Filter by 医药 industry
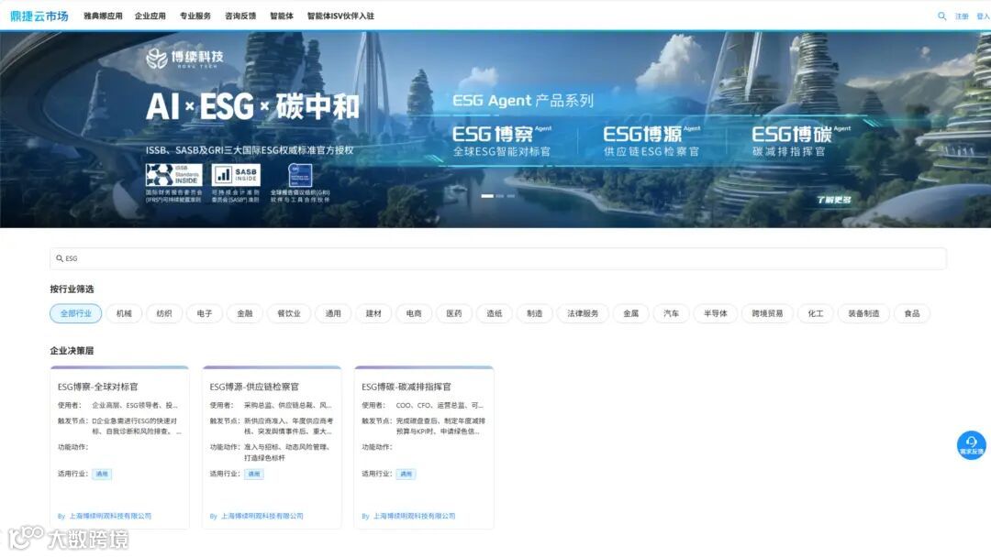991x557 pixels. (x=454, y=313)
